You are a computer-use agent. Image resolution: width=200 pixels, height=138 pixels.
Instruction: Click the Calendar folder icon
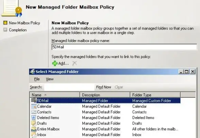(x=34, y=106)
